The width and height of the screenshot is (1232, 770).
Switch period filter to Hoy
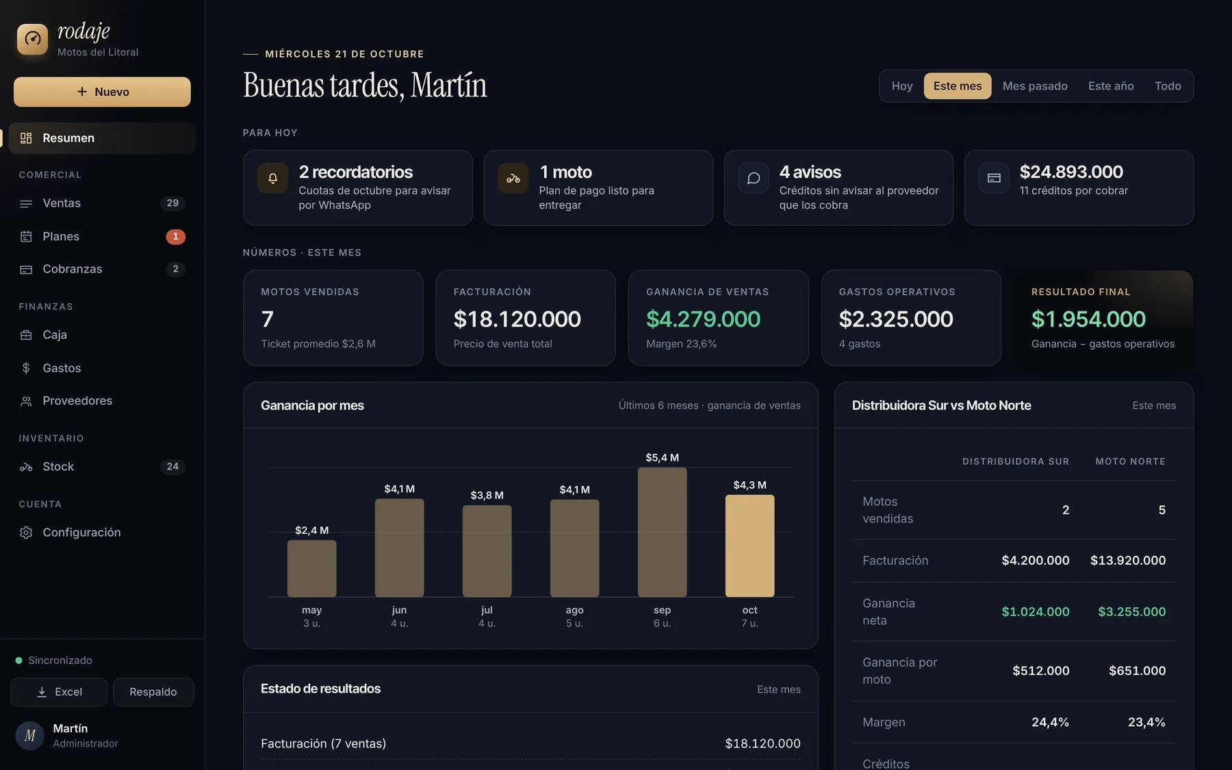coord(902,86)
